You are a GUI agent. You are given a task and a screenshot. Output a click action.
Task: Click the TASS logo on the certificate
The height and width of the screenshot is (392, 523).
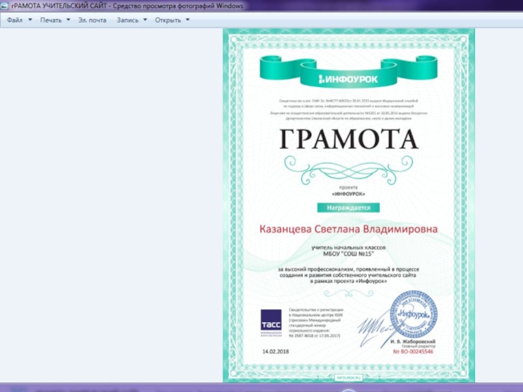tap(271, 322)
